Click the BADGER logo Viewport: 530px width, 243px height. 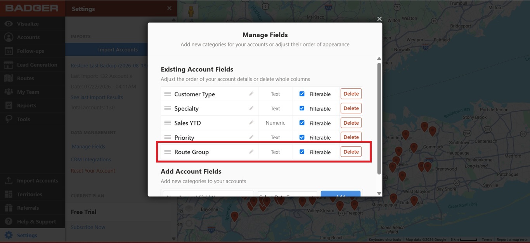click(32, 8)
